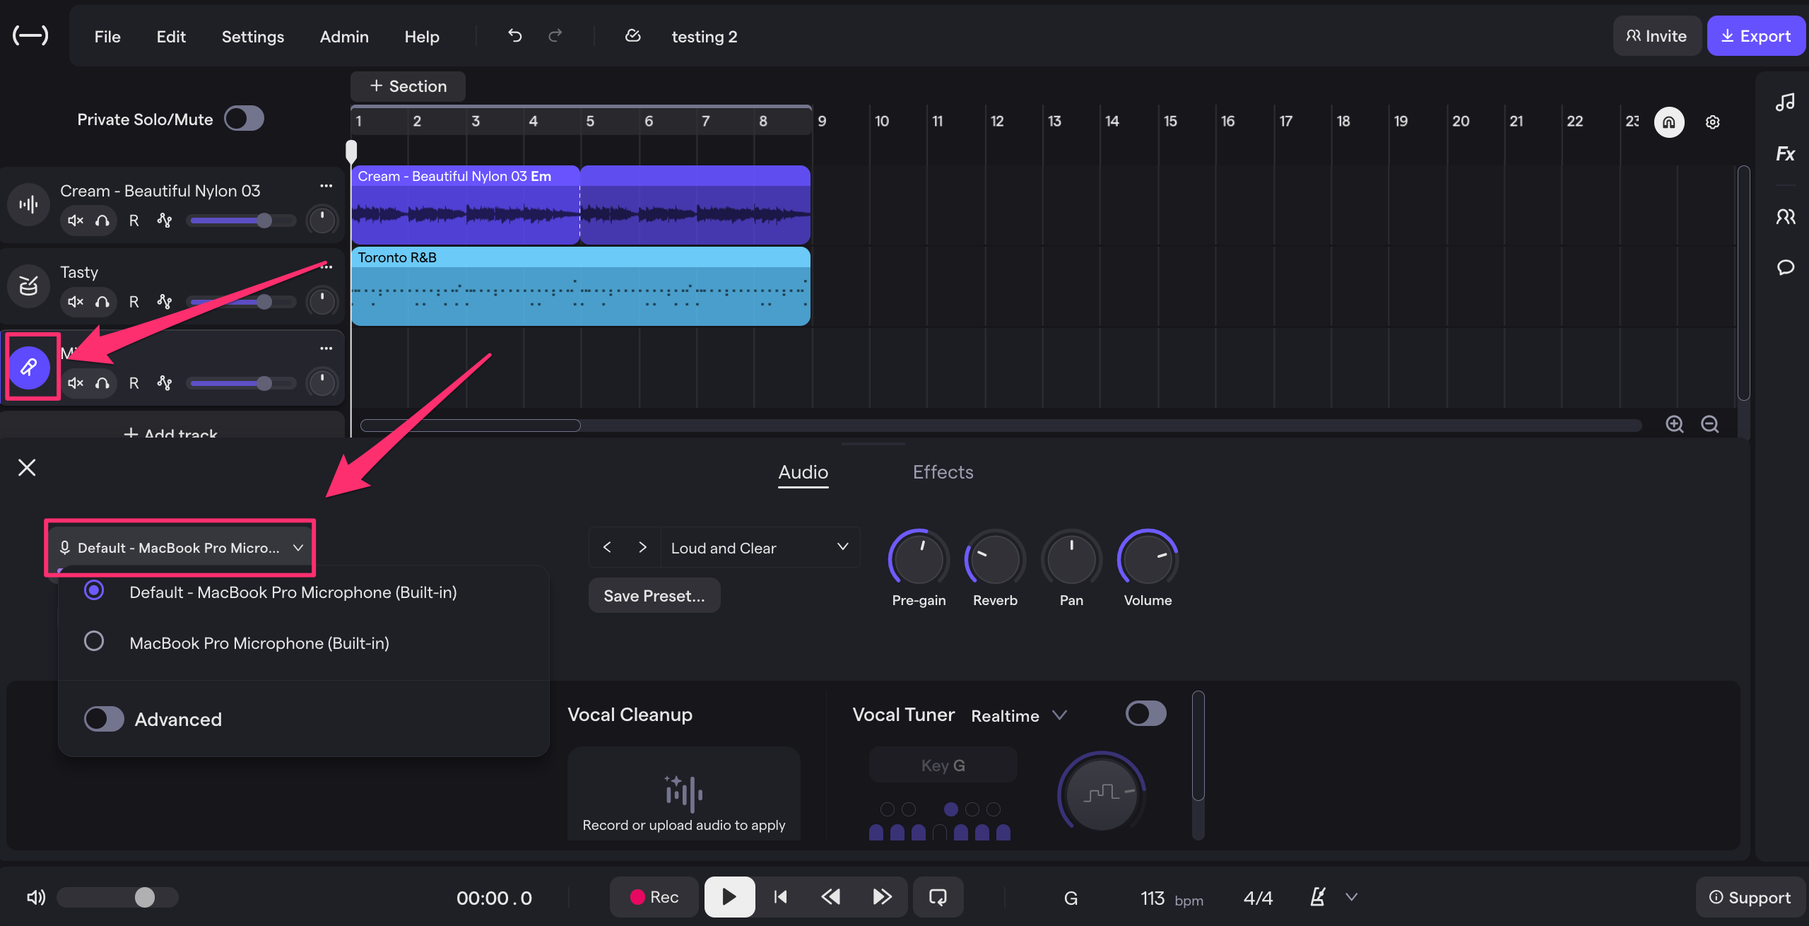Toggle Private Solo/Mute switch
Image resolution: width=1809 pixels, height=926 pixels.
[244, 119]
